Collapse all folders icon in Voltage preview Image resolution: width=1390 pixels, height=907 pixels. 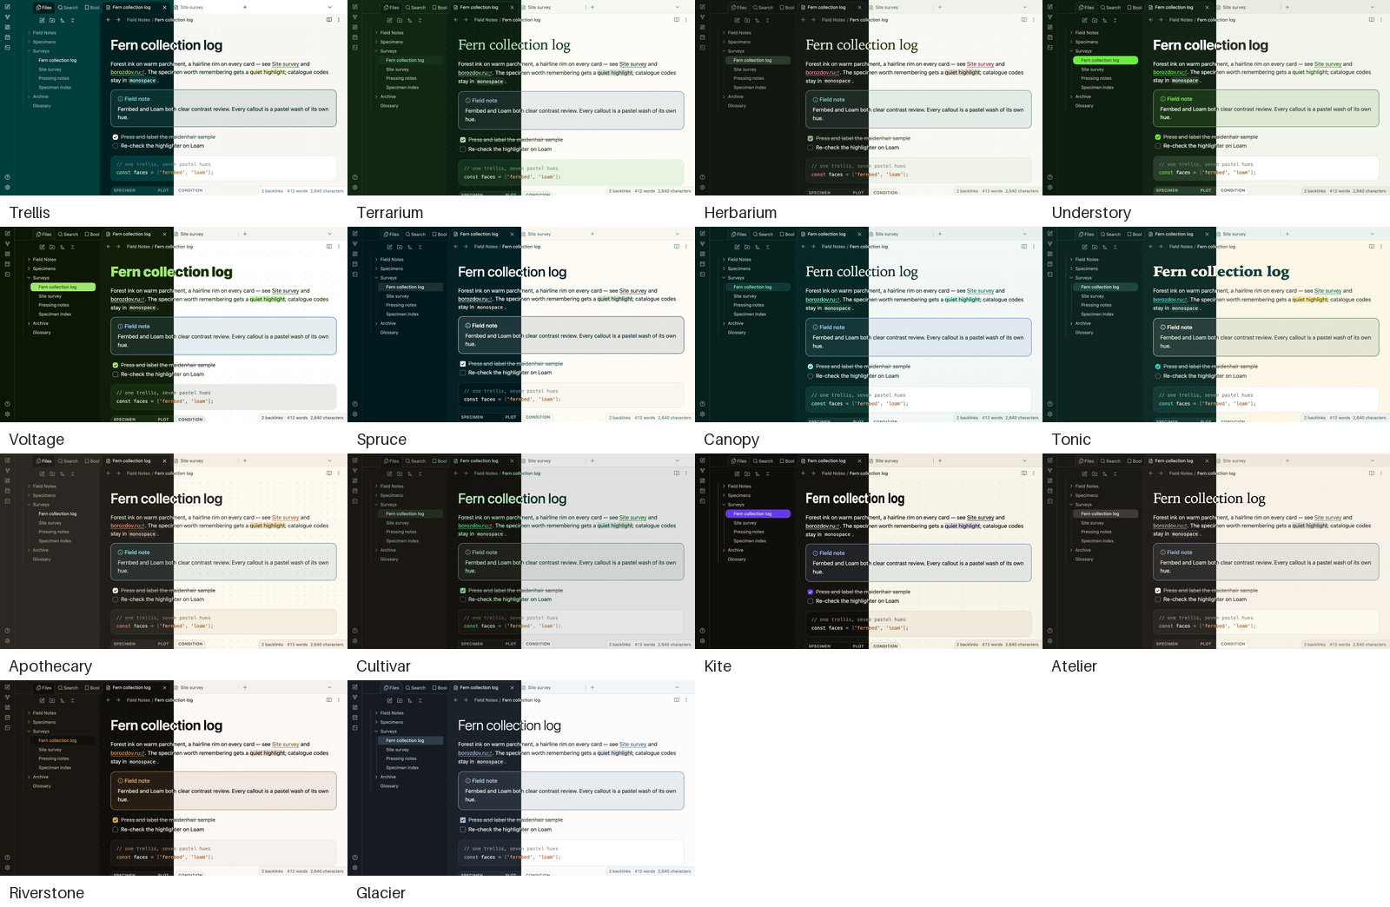[72, 247]
